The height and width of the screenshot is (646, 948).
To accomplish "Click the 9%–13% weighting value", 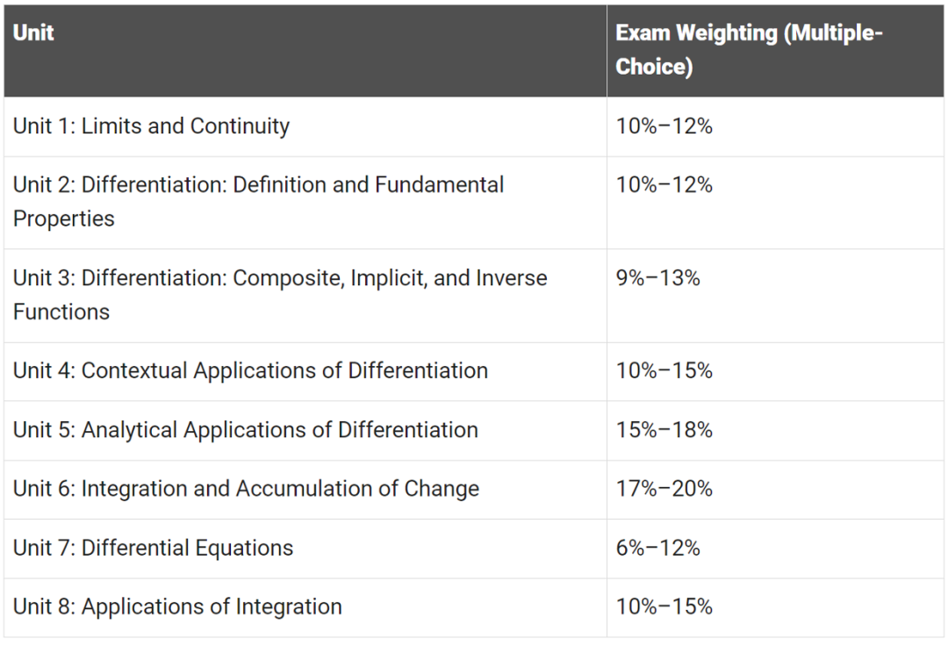I will point(657,278).
